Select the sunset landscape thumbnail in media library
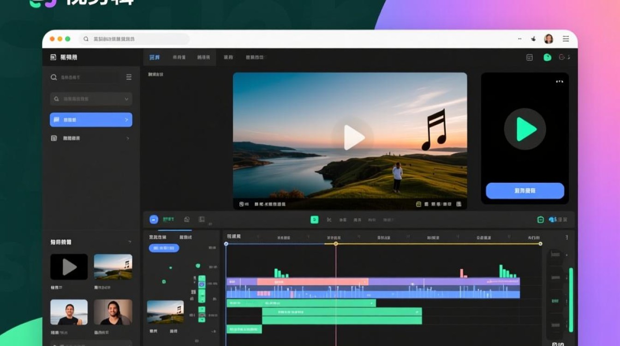Screen dimensions: 620x346 coord(113,267)
